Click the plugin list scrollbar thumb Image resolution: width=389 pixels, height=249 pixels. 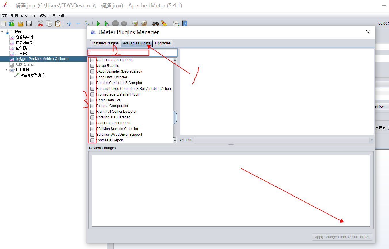pos(175,117)
